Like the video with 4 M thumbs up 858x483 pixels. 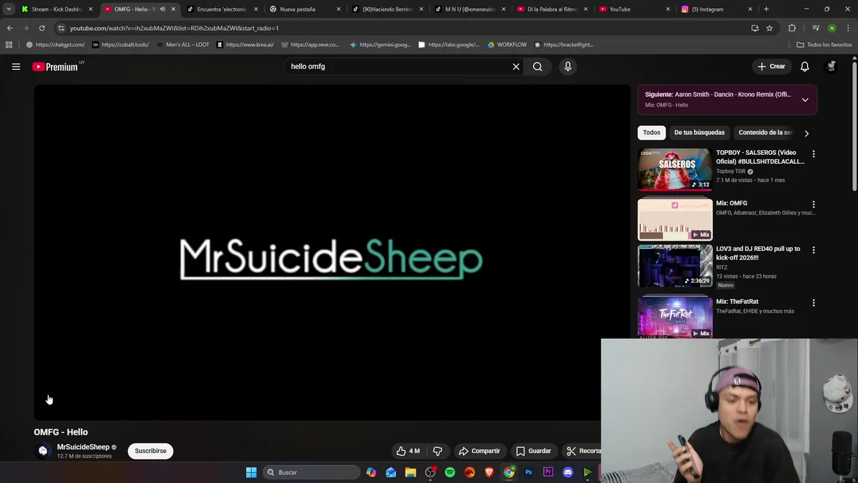point(408,451)
